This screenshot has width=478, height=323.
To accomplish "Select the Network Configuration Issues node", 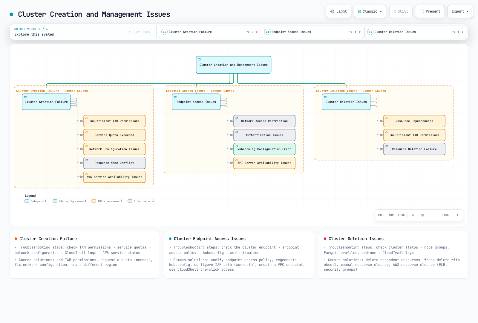I will [114, 149].
